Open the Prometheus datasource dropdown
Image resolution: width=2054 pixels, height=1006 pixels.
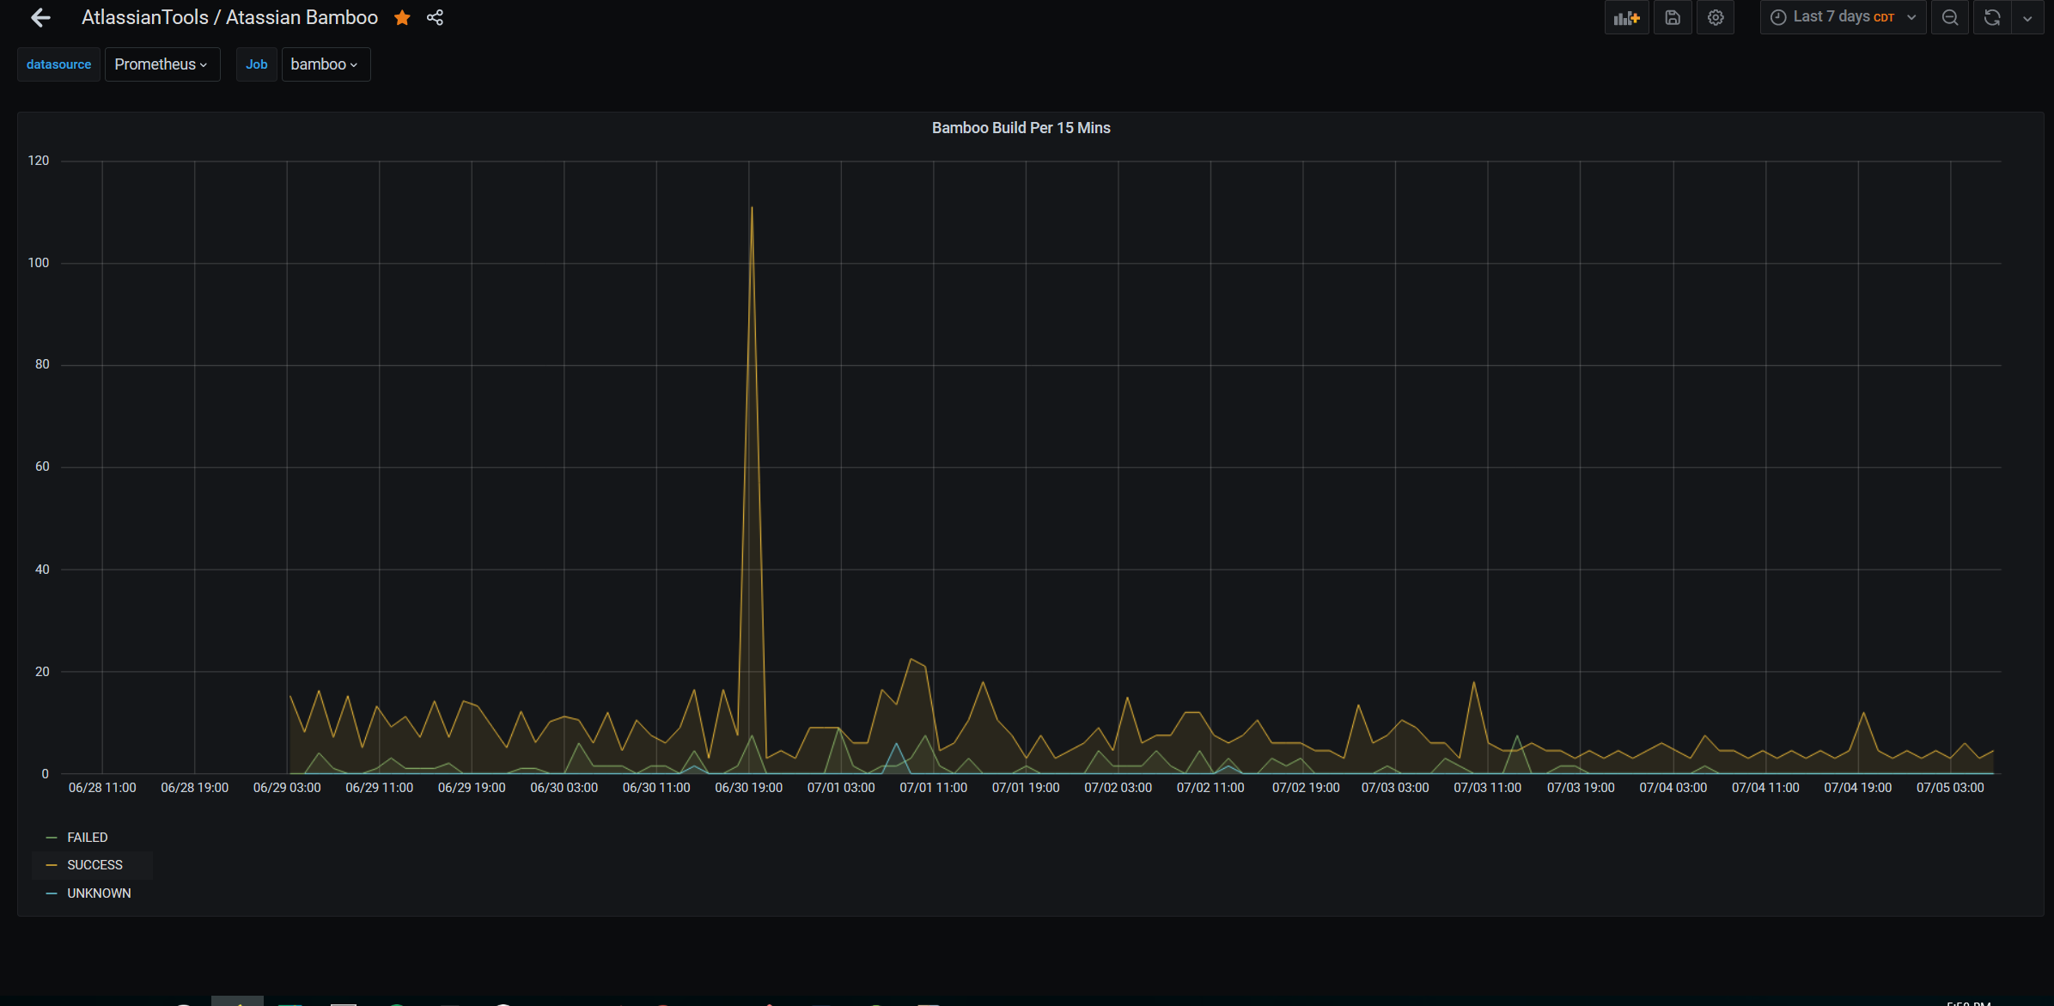pyautogui.click(x=162, y=64)
